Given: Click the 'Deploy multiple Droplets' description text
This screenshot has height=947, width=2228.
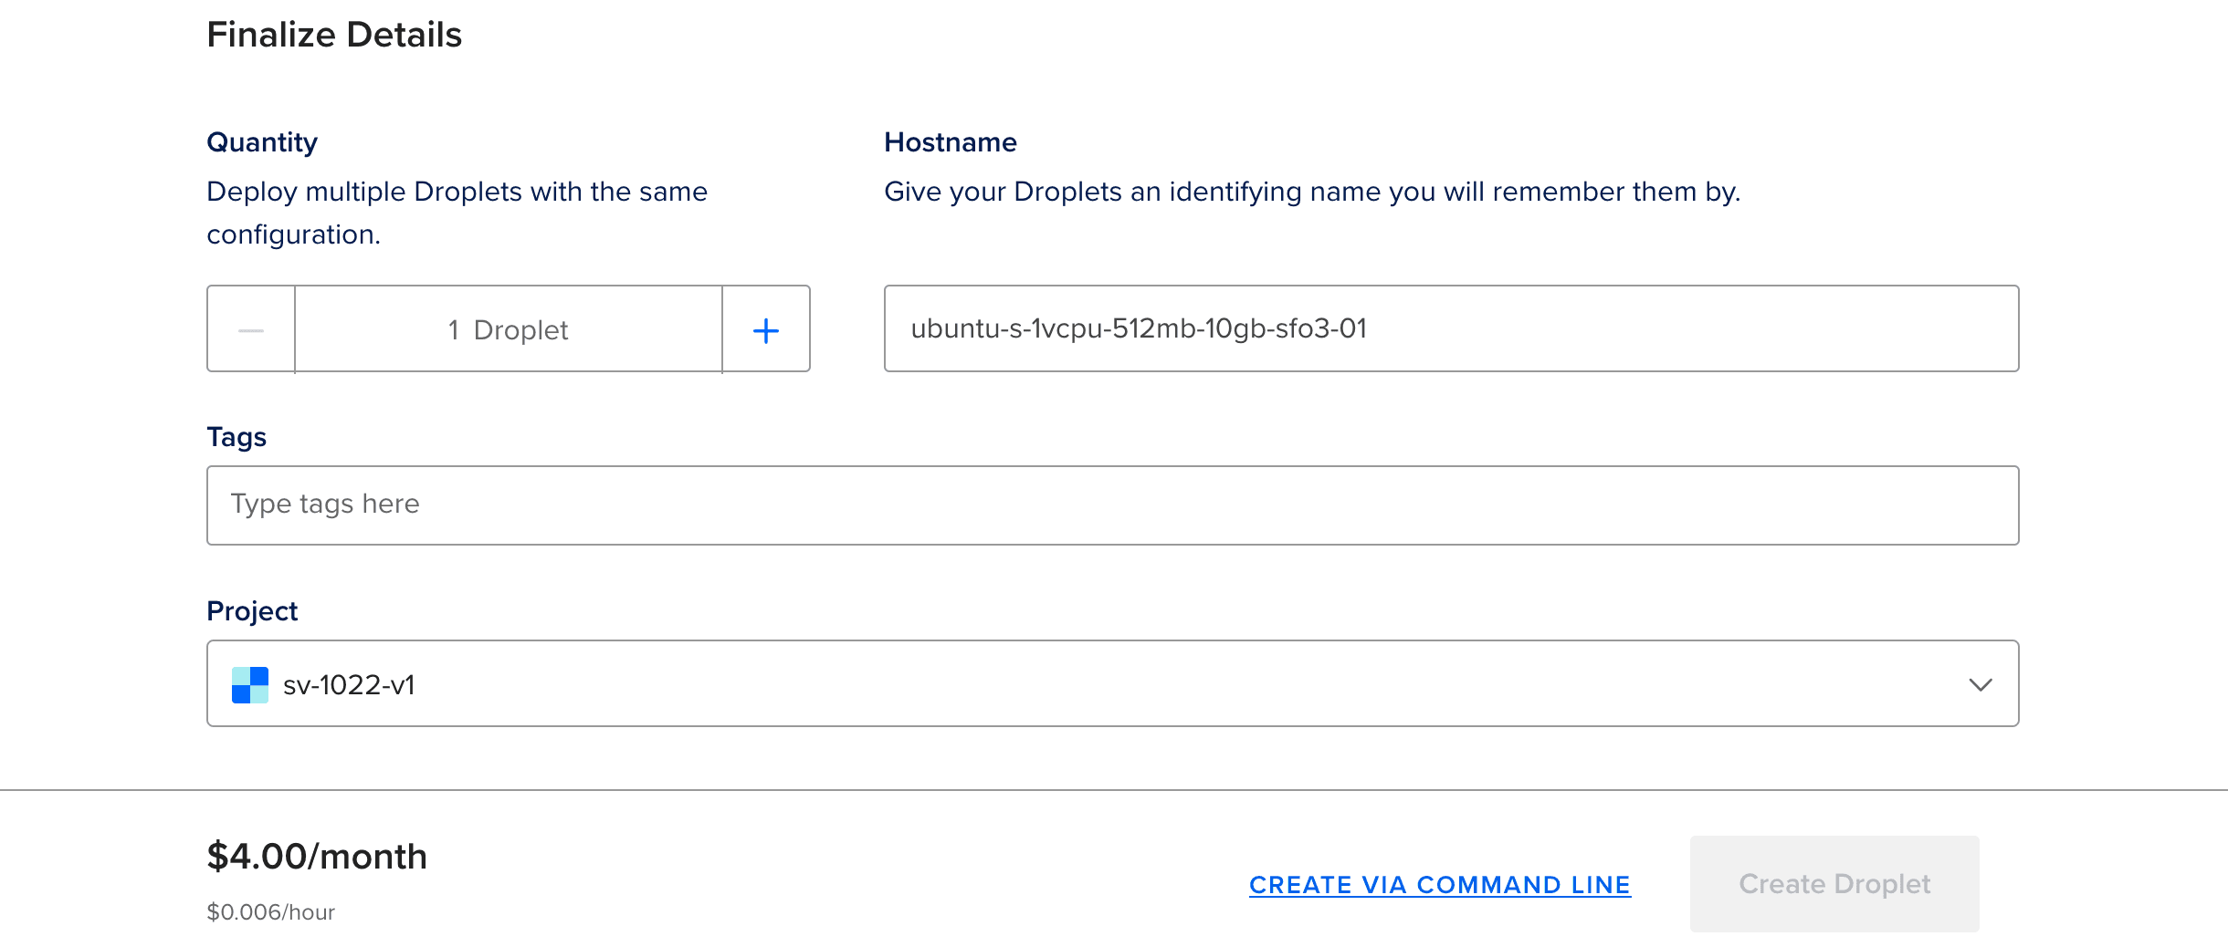Looking at the screenshot, I should pos(457,213).
